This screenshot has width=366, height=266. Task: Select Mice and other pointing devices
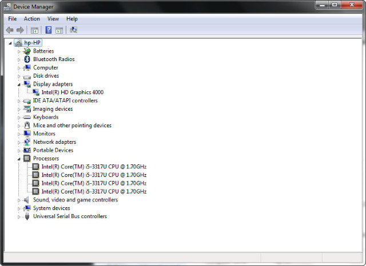[x=72, y=126]
